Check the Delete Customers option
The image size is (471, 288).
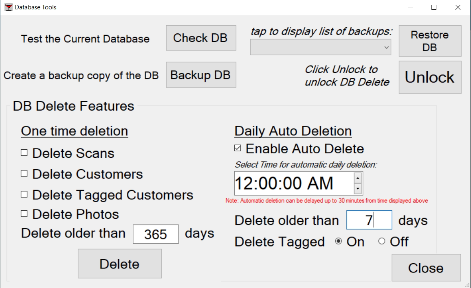click(x=24, y=174)
